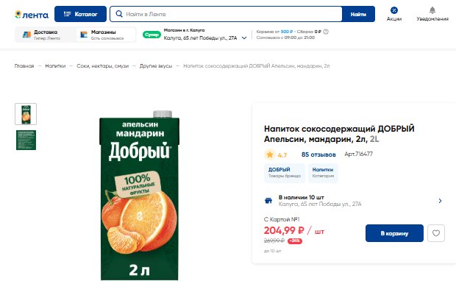Click the store availability icon
456x281 pixels.
(x=268, y=200)
